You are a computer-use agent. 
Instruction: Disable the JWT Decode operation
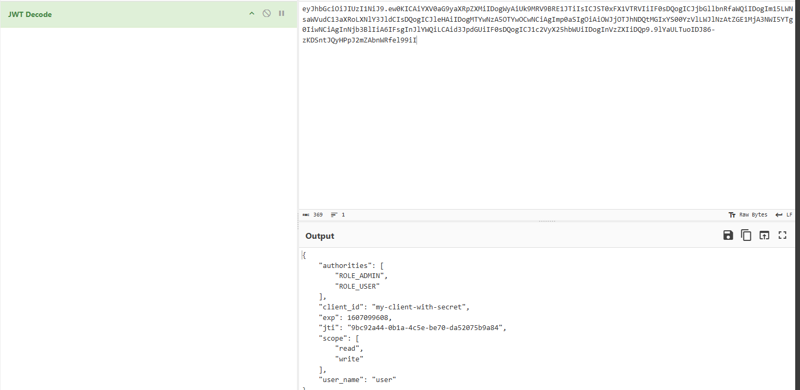click(267, 13)
